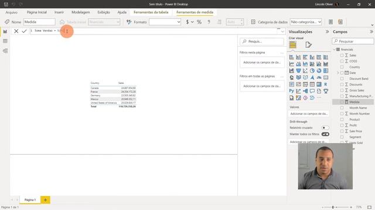375x210 pixels.
Task: Apply percentage format with % icon
Action: point(199,22)
